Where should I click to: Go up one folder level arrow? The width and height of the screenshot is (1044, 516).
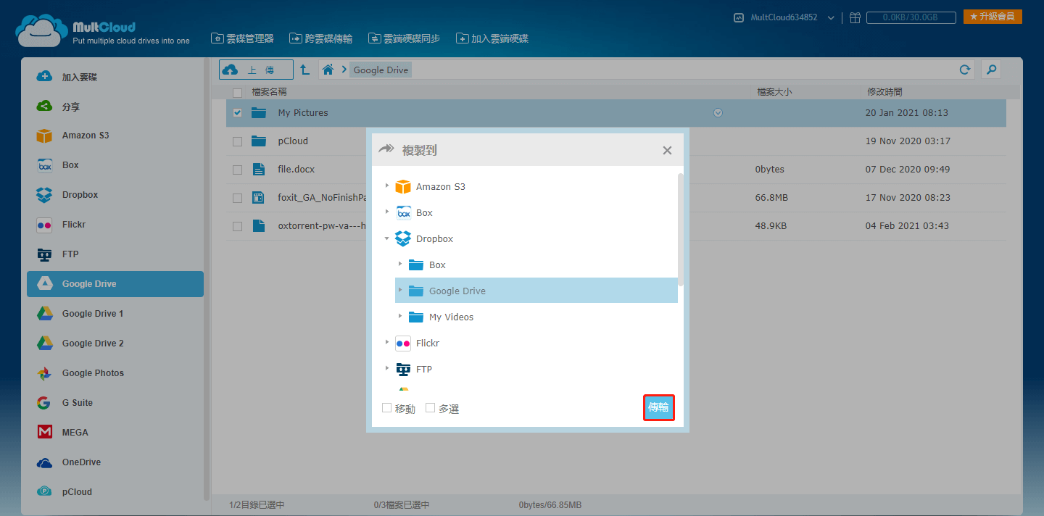click(x=305, y=70)
